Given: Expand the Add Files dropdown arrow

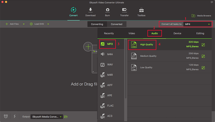Looking at the screenshot, I should pos(24,24).
